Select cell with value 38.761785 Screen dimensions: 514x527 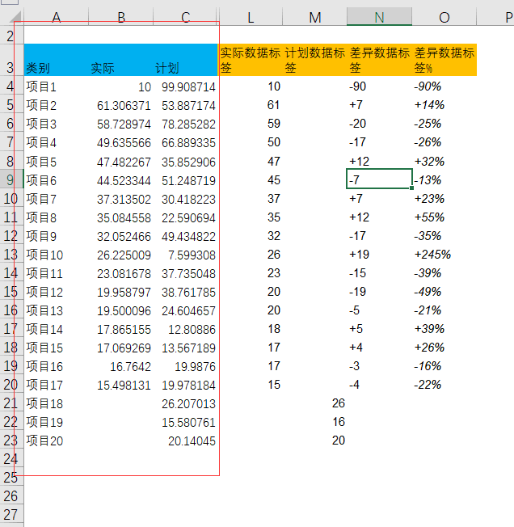tap(185, 292)
